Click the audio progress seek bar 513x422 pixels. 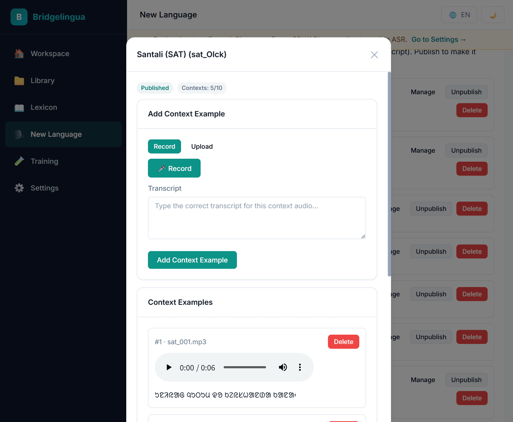245,367
